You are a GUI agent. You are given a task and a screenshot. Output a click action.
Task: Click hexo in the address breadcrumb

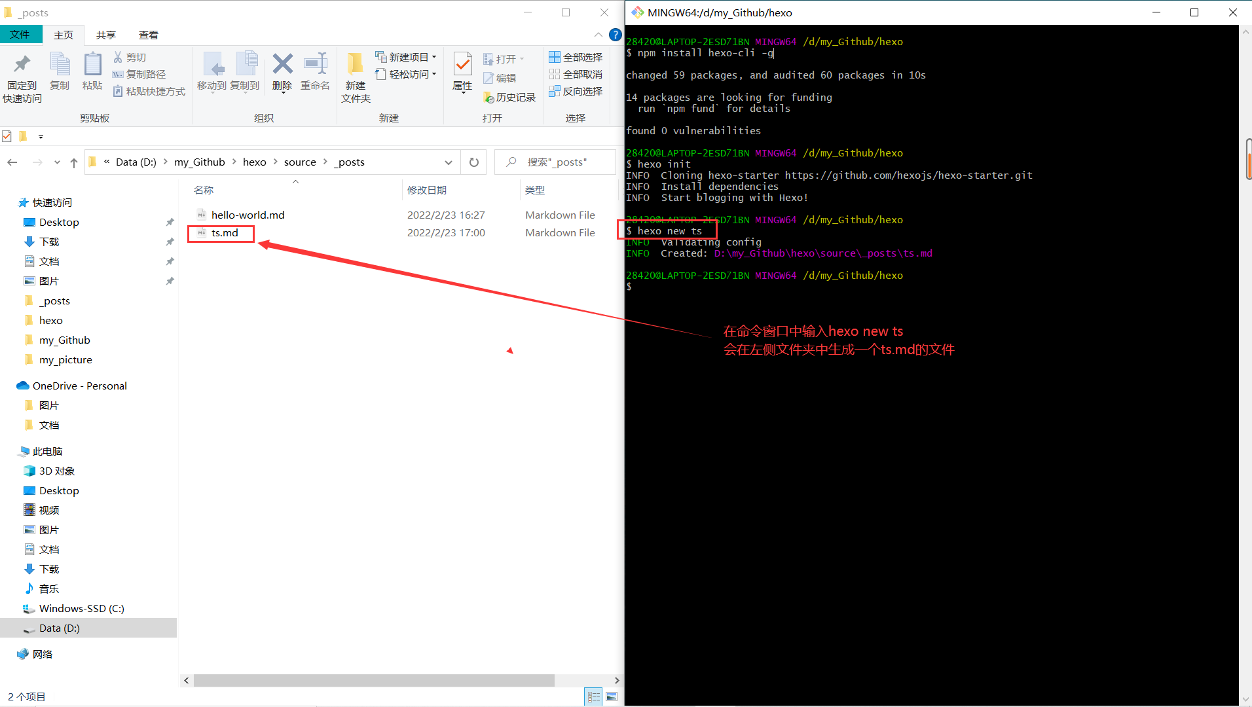click(x=255, y=162)
